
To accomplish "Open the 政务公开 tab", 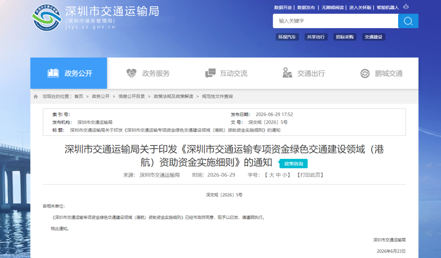I will (69, 73).
